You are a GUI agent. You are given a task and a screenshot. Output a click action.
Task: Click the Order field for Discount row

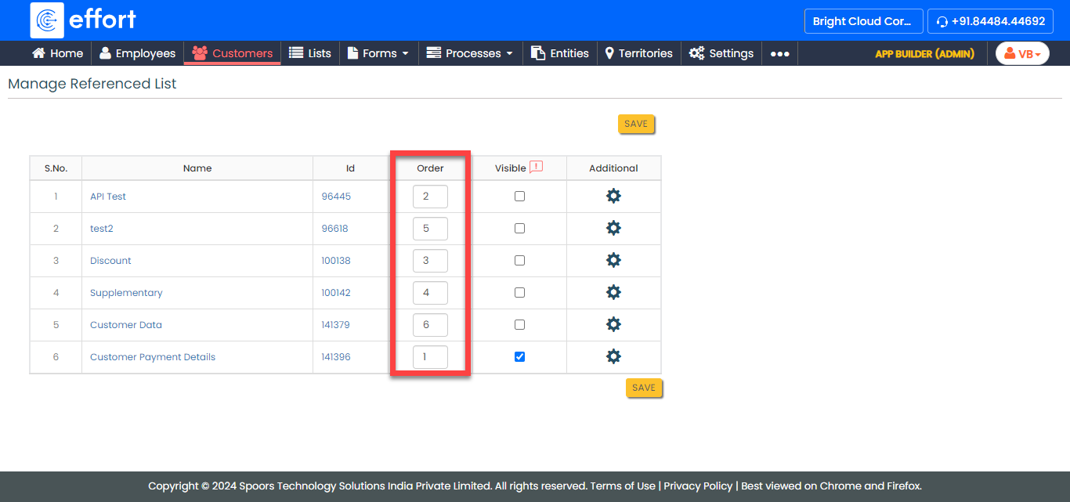pos(430,261)
